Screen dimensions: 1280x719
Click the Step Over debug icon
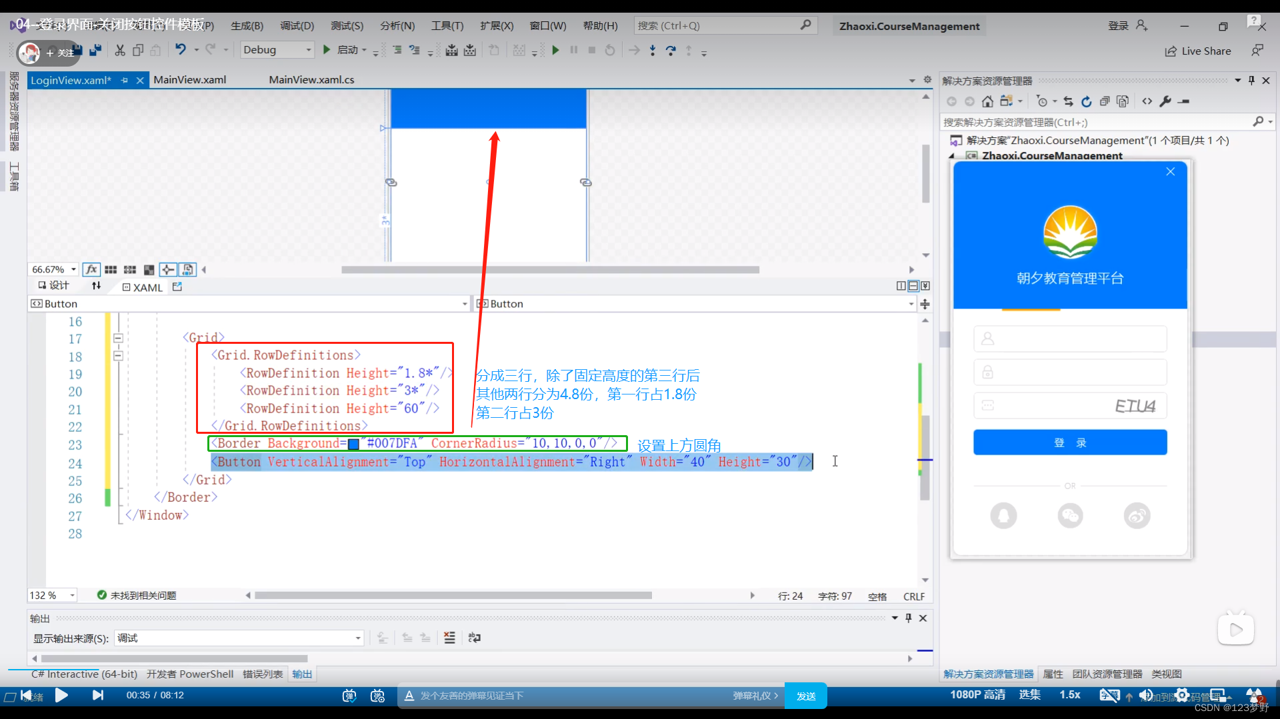(671, 50)
